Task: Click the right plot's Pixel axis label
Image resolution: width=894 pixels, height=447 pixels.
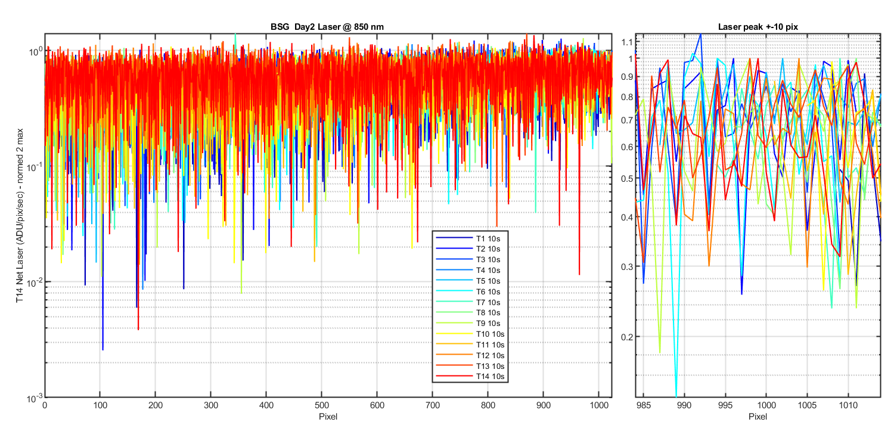Action: point(758,416)
